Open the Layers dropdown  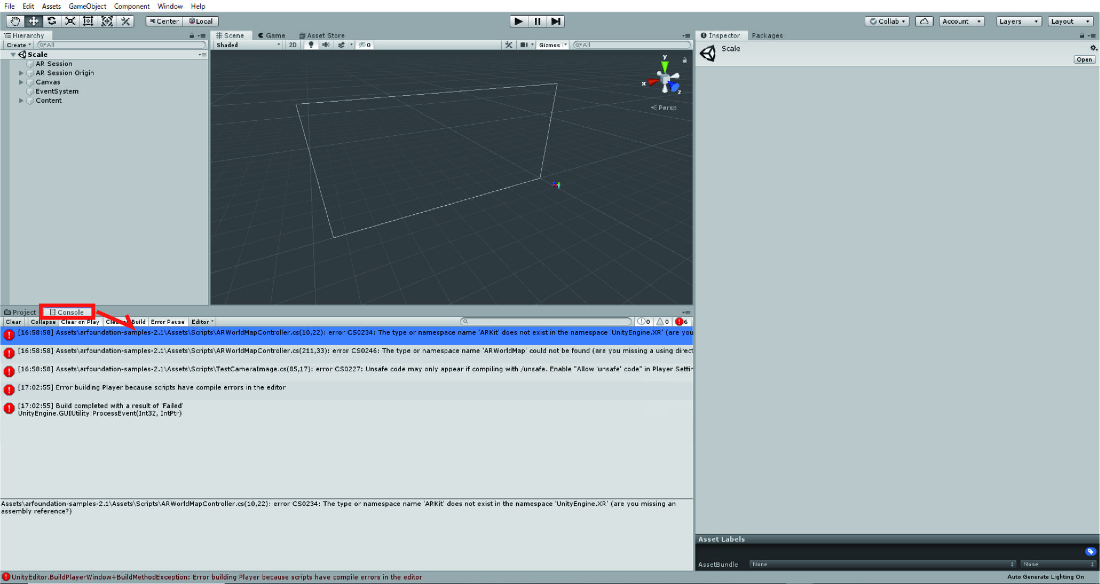(x=1018, y=21)
